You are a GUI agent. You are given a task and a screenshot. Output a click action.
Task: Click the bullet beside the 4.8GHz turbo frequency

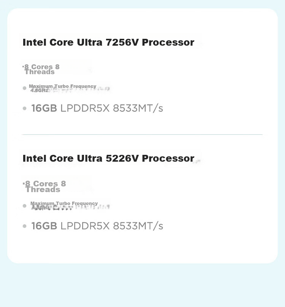[x=24, y=88]
